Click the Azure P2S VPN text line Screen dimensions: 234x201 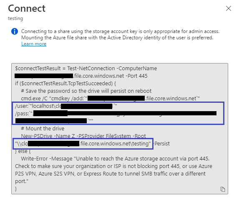pyautogui.click(x=110, y=174)
